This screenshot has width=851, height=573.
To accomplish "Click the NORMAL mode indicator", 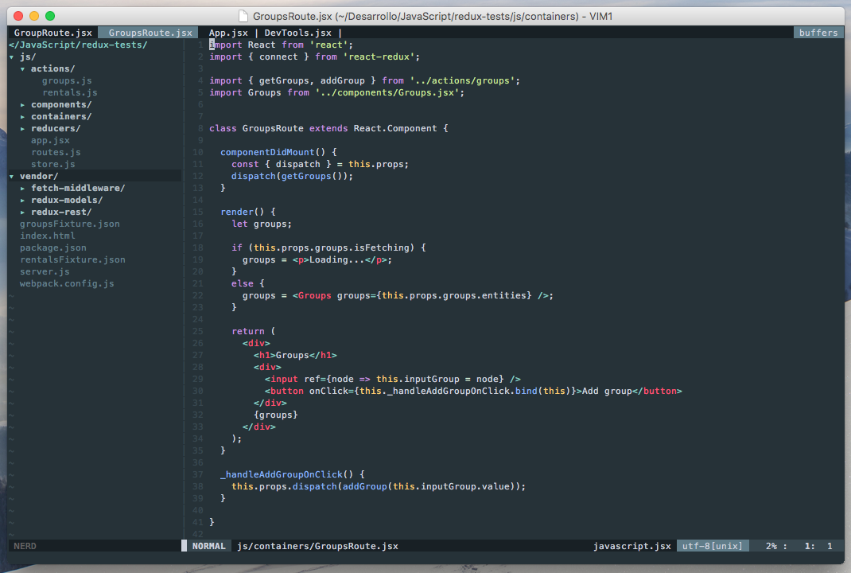I will [x=208, y=547].
